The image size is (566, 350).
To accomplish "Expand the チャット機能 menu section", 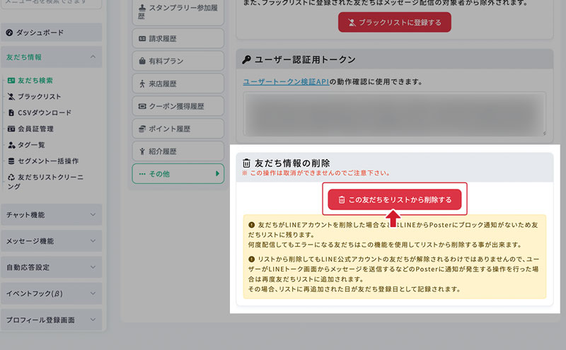I will [93, 215].
